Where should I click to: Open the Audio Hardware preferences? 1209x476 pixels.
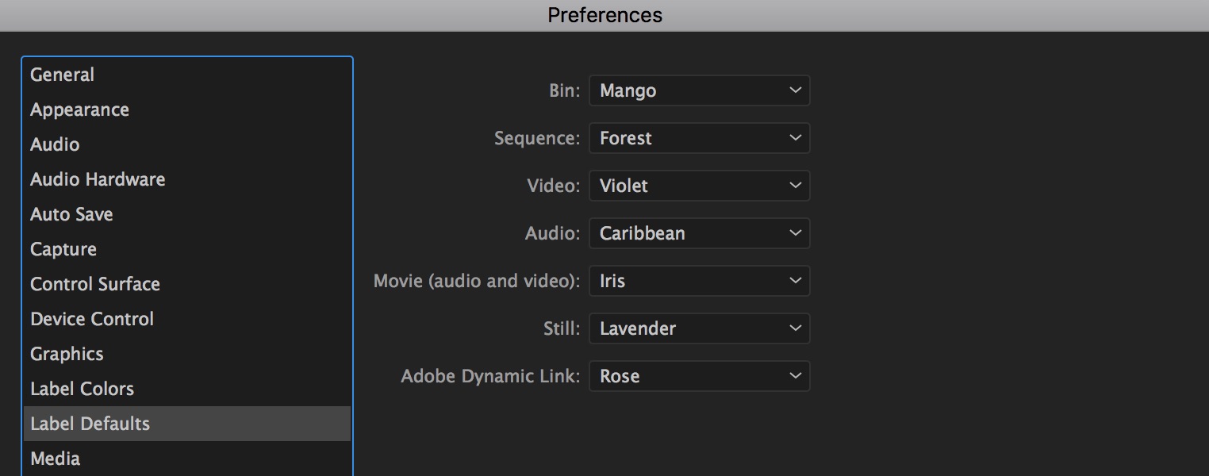[187, 179]
